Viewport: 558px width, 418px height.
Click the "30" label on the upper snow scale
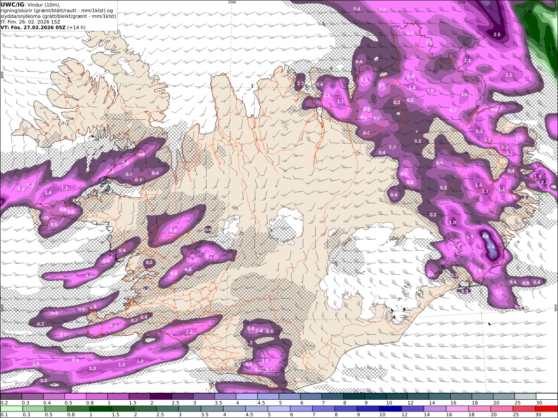(x=539, y=403)
